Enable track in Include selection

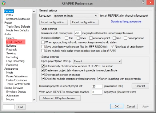(78, 38)
